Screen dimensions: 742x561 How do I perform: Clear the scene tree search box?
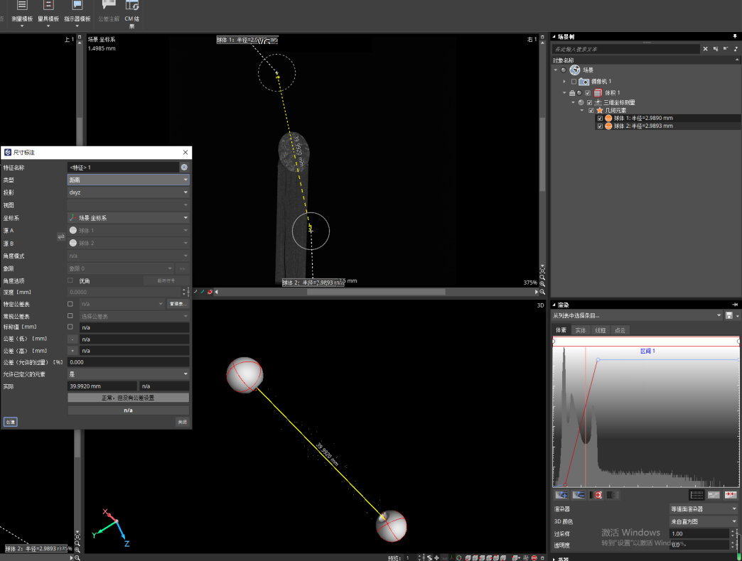tap(705, 49)
